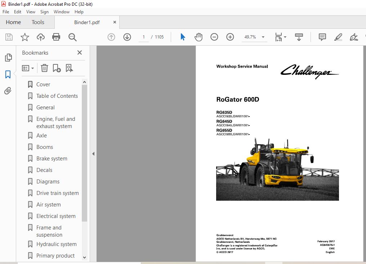Close the Bookmarks panel
Screen dimensions: 366x264
[x=80, y=53]
